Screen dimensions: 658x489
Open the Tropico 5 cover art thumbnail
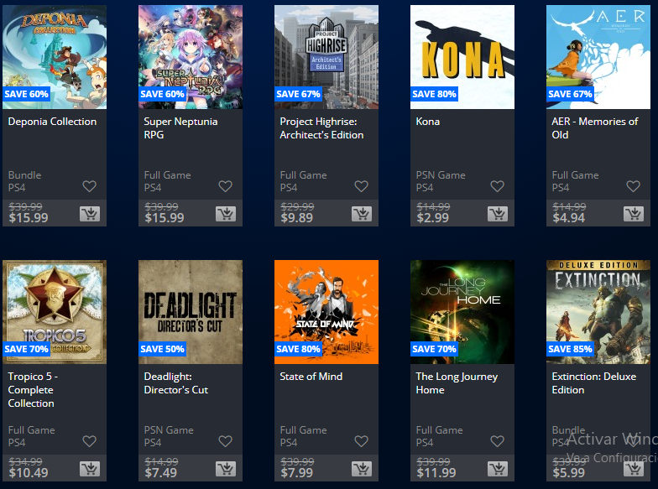[55, 312]
